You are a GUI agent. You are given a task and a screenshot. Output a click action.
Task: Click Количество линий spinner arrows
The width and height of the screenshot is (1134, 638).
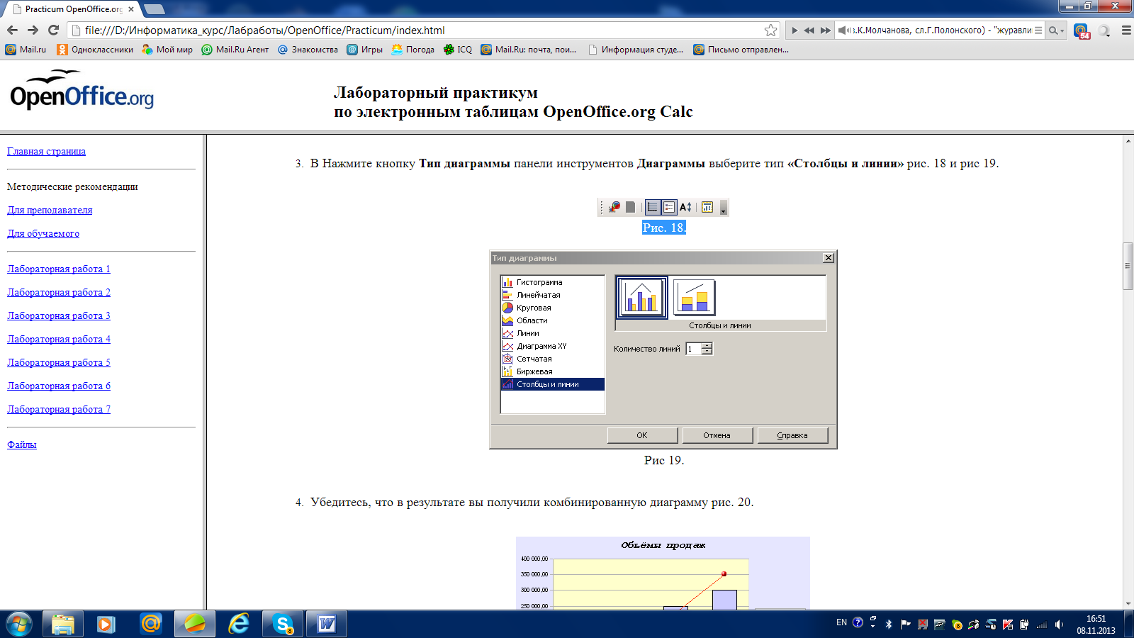click(707, 348)
